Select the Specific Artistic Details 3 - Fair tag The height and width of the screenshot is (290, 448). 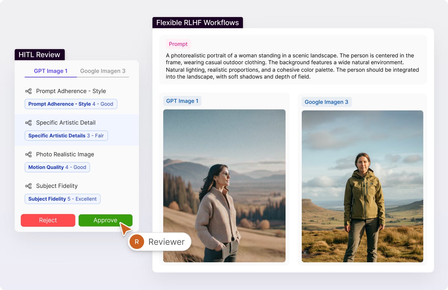click(66, 136)
